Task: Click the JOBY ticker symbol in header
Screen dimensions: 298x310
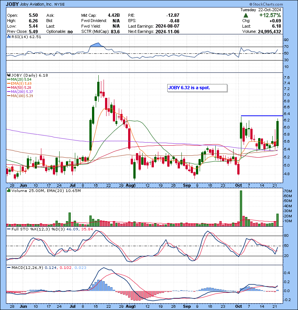Action: (x=12, y=4)
